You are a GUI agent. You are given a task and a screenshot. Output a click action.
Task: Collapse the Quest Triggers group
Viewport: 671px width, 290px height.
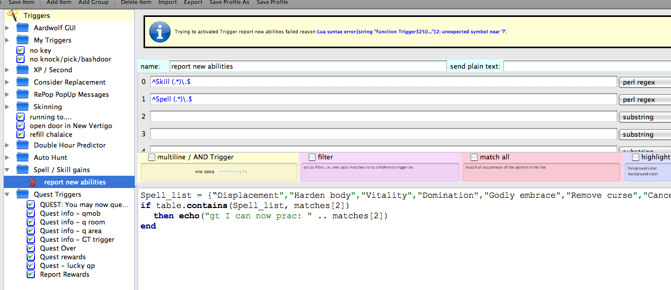pyautogui.click(x=7, y=194)
